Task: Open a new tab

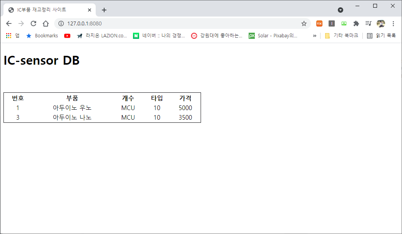Action: (104, 10)
